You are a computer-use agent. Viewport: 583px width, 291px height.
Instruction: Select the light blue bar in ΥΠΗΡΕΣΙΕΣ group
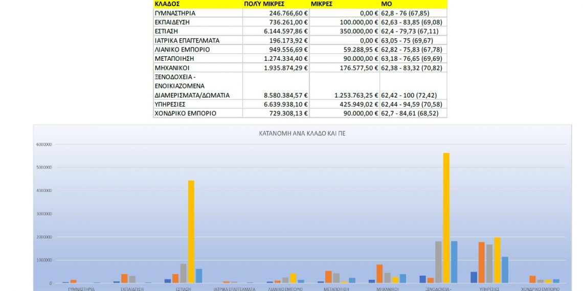point(505,270)
